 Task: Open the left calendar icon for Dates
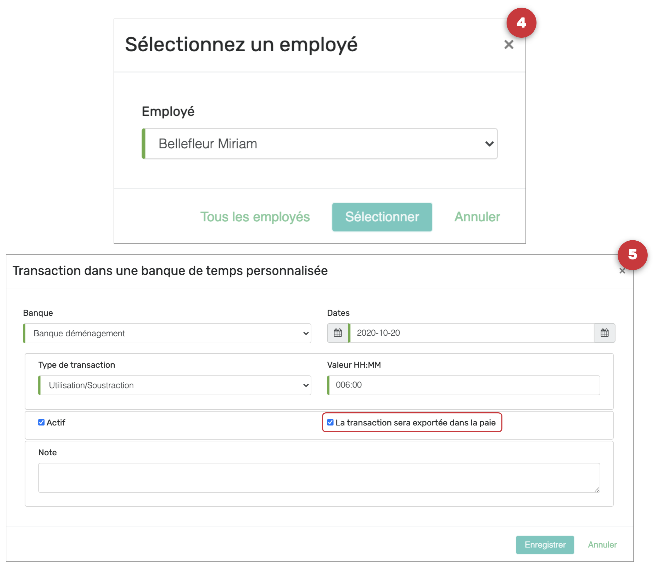pyautogui.click(x=338, y=333)
